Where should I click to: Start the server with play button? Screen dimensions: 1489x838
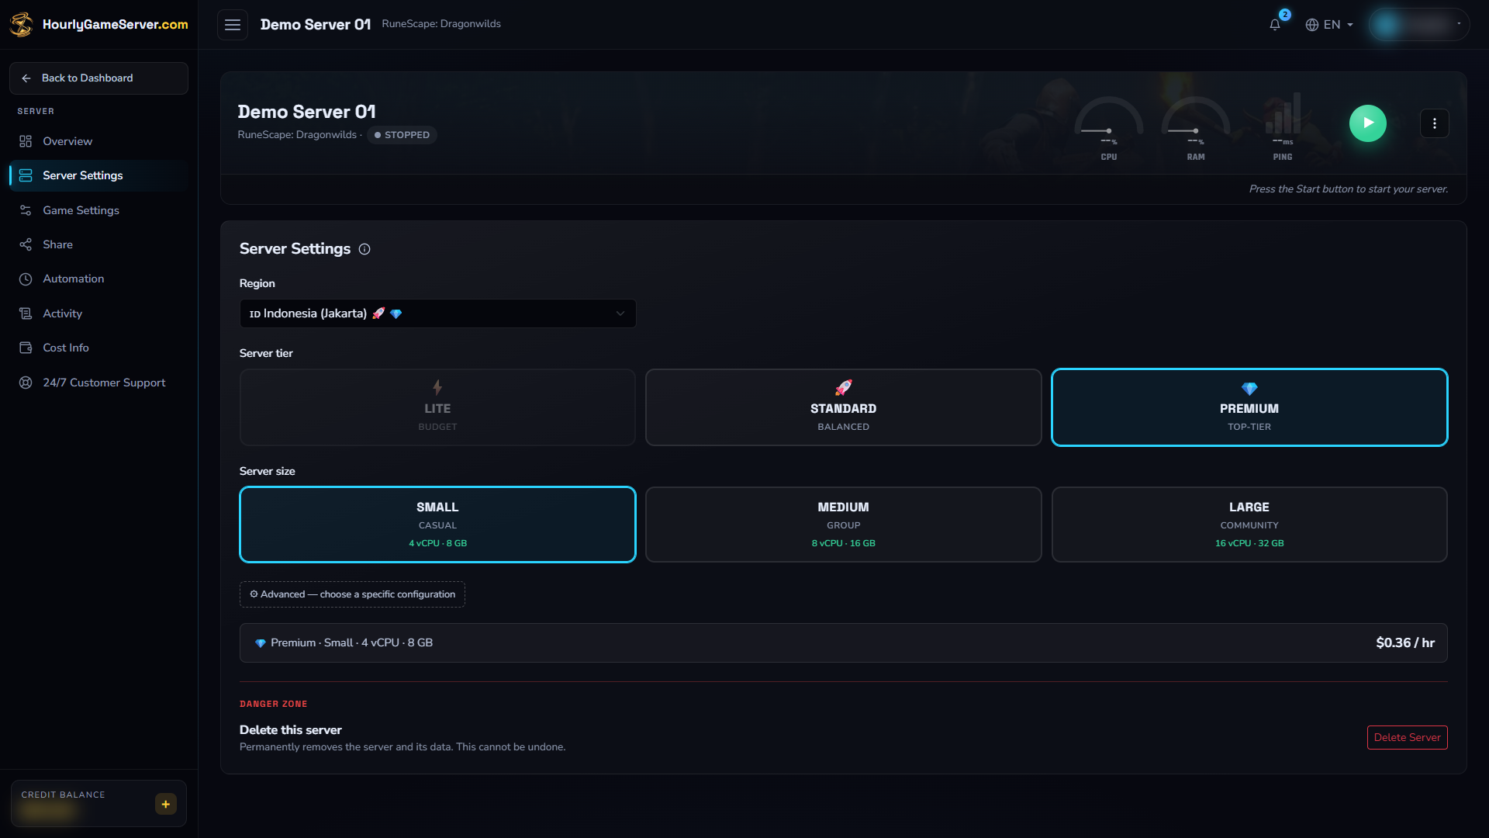pos(1368,123)
